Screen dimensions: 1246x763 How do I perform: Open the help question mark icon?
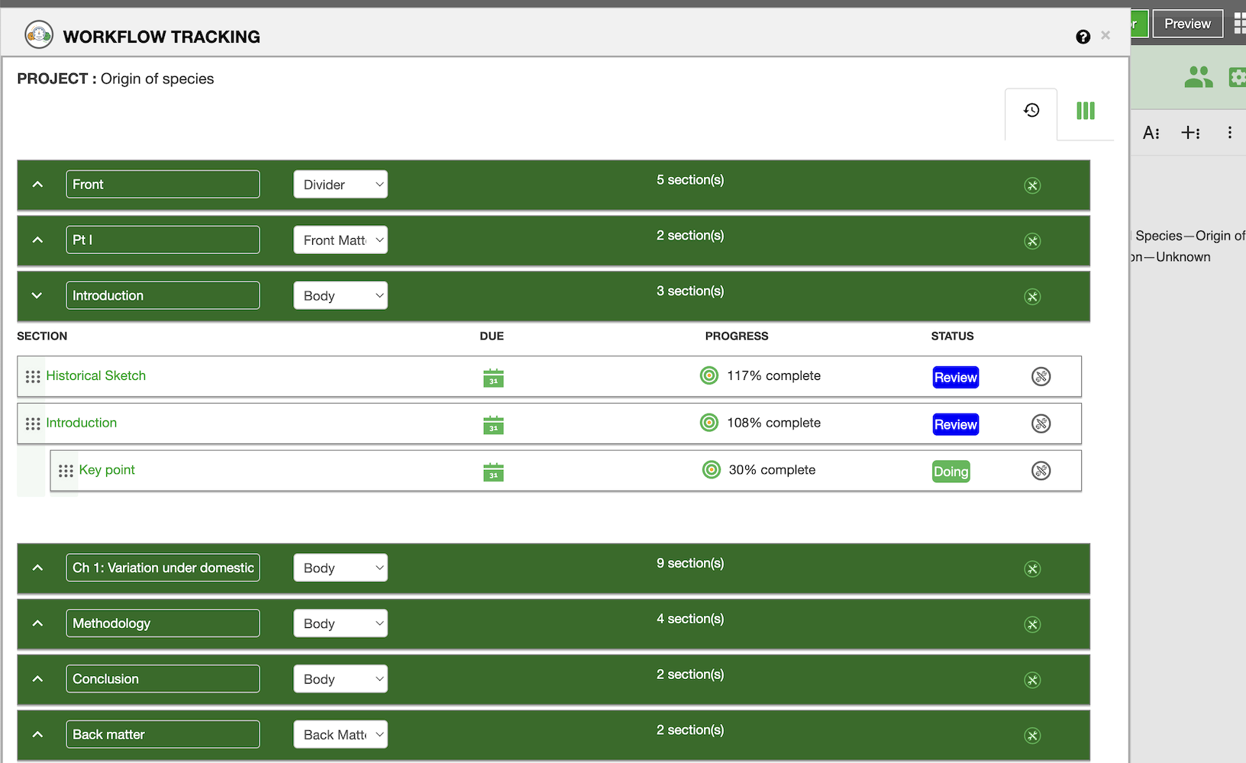[x=1083, y=37]
